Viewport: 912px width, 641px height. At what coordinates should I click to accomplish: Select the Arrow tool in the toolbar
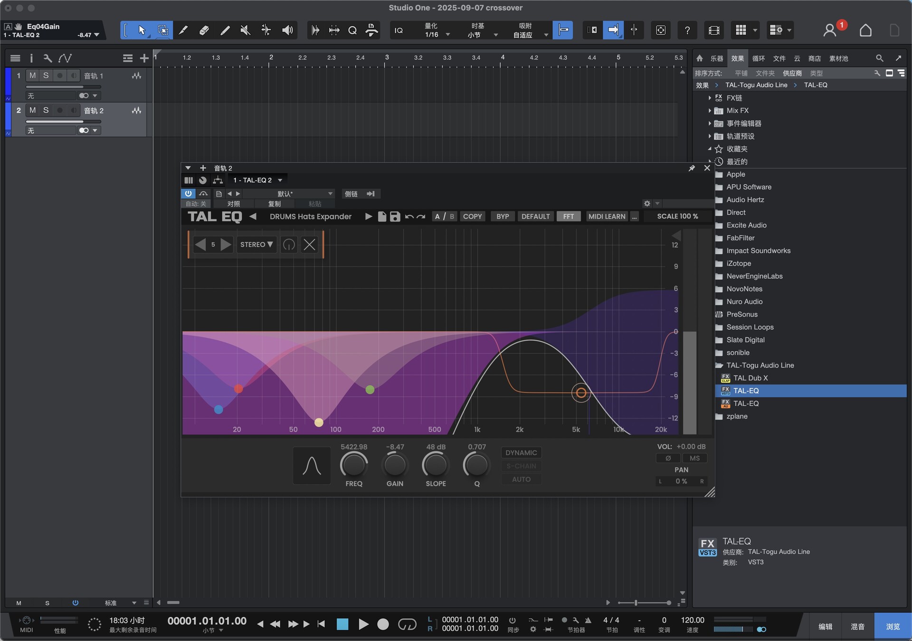pos(142,30)
